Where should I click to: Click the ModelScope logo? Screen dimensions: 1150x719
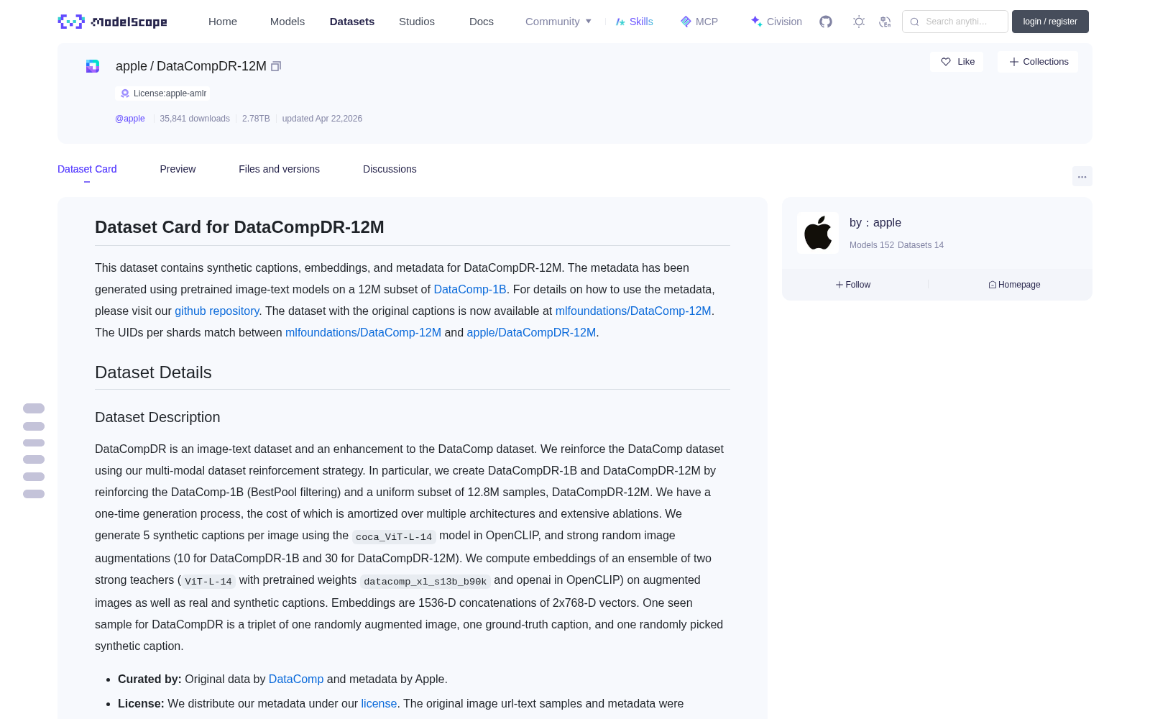click(x=112, y=22)
